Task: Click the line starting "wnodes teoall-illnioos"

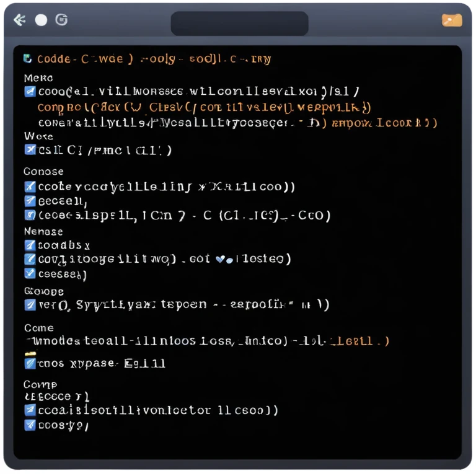Action: [207, 341]
